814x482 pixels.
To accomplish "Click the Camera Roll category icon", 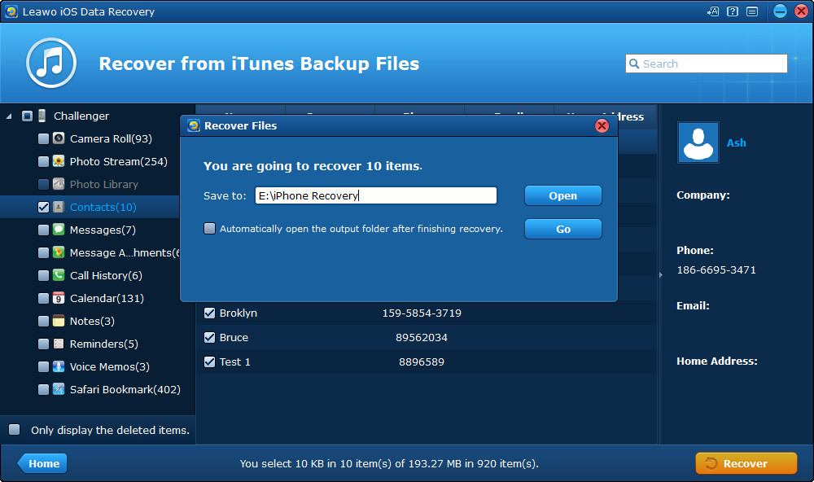I will pyautogui.click(x=59, y=138).
